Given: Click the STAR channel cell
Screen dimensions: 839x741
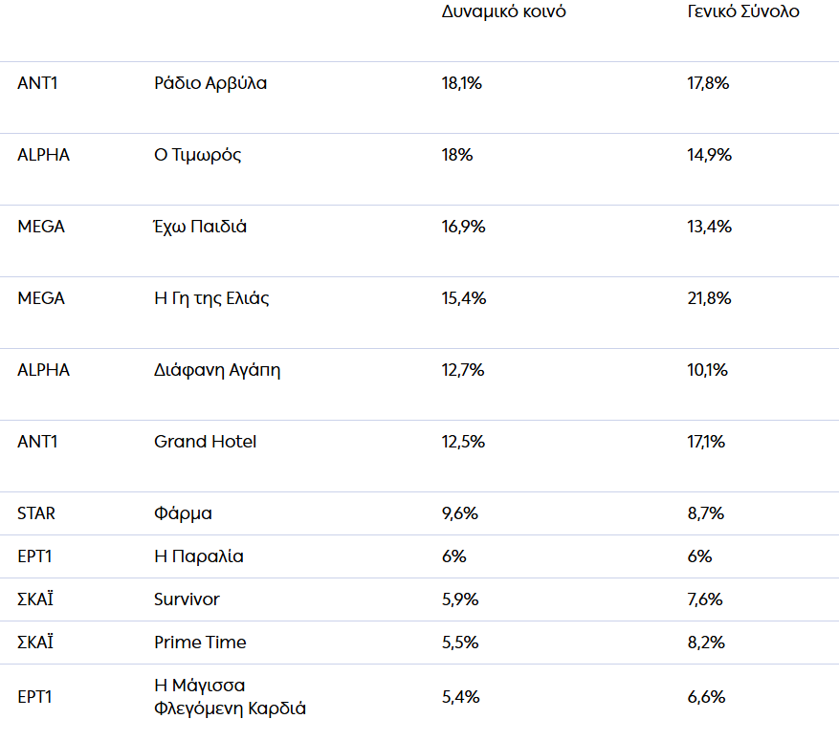Looking at the screenshot, I should 36,513.
